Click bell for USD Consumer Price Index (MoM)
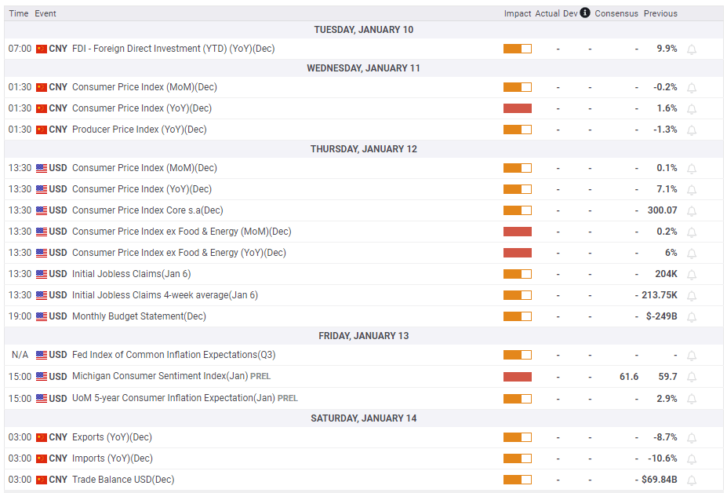The height and width of the screenshot is (493, 727). tap(691, 169)
